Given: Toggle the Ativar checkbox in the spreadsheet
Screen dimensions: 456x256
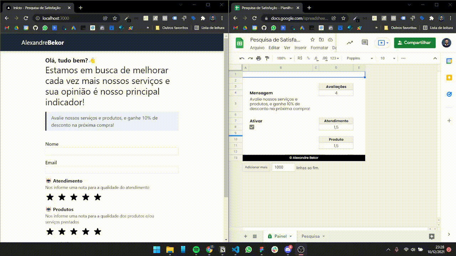Looking at the screenshot, I should (252, 127).
